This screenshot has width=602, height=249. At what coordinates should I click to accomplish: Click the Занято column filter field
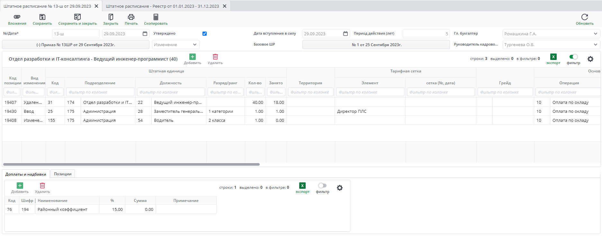276,92
